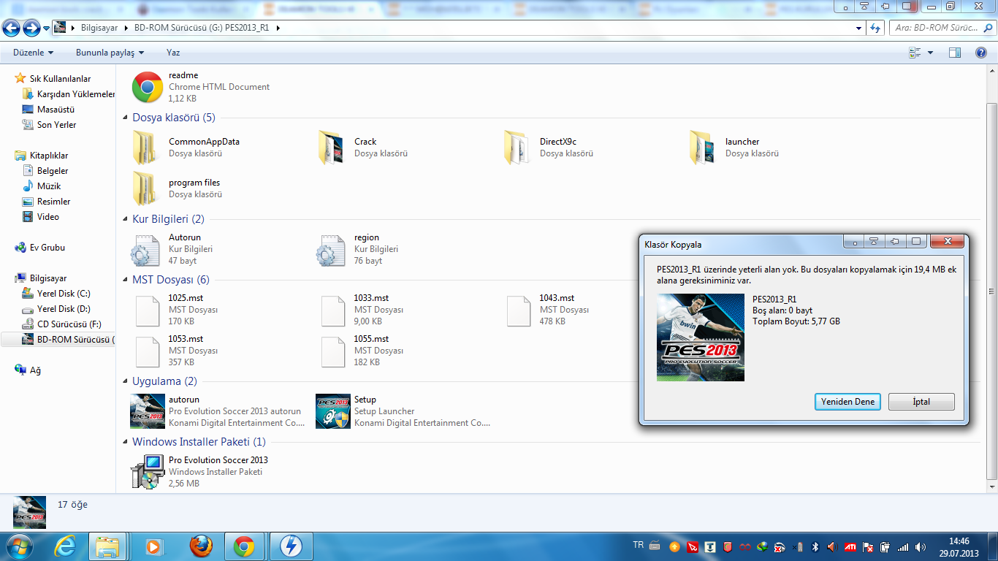Select Karşıdan Yüklemeler in the sidebar

(69, 94)
